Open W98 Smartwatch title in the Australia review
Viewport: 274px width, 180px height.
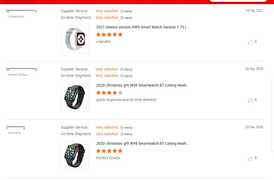142,144
